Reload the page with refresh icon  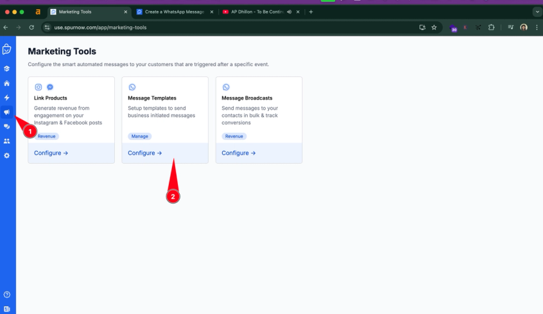[31, 28]
